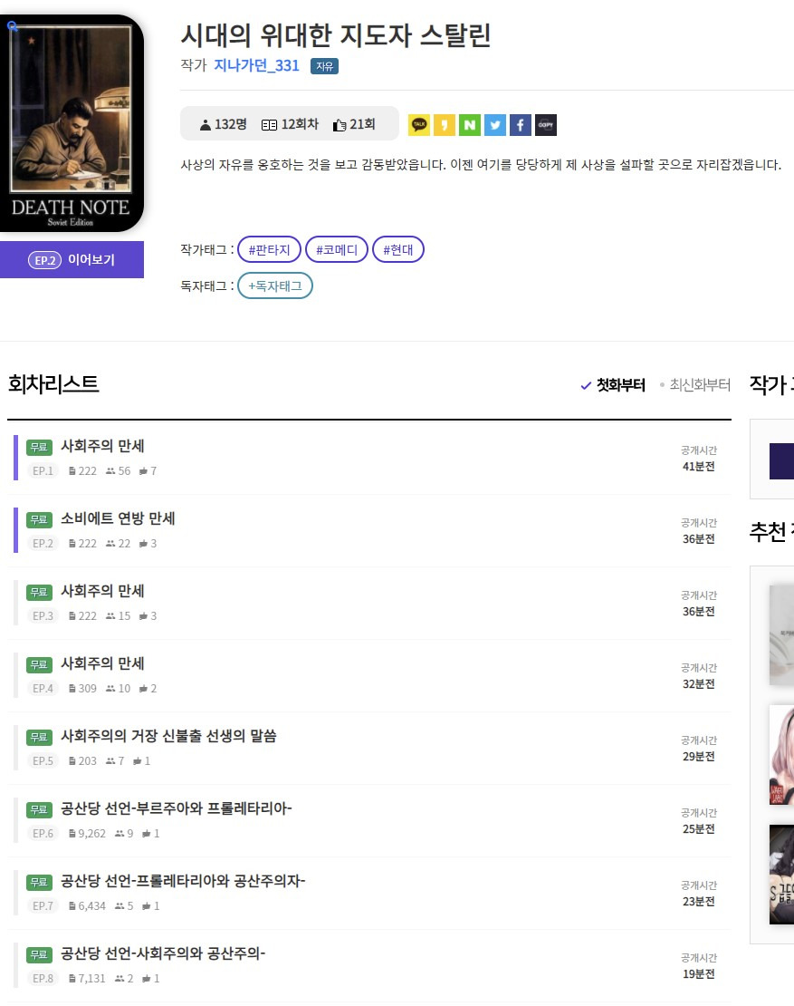The width and height of the screenshot is (794, 1006).
Task: Click the 무료 badge on EP.8
Action: (39, 954)
